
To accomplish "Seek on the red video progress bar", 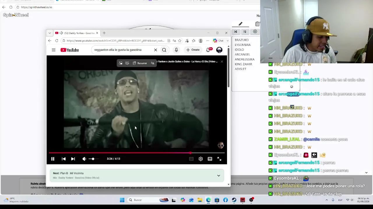I will click(x=137, y=153).
